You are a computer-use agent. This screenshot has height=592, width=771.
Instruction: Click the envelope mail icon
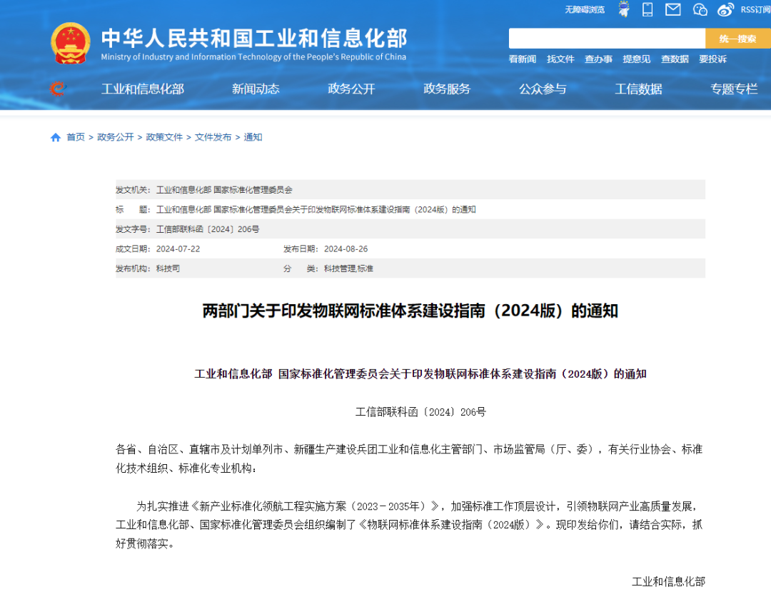pos(672,9)
